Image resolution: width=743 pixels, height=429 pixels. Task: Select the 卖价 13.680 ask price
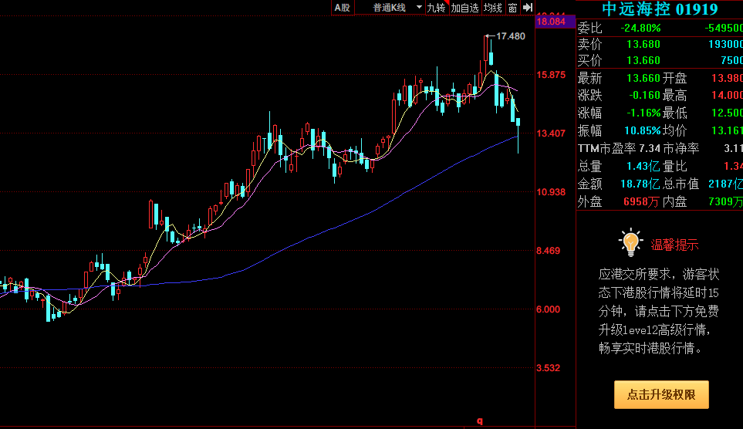click(x=643, y=44)
